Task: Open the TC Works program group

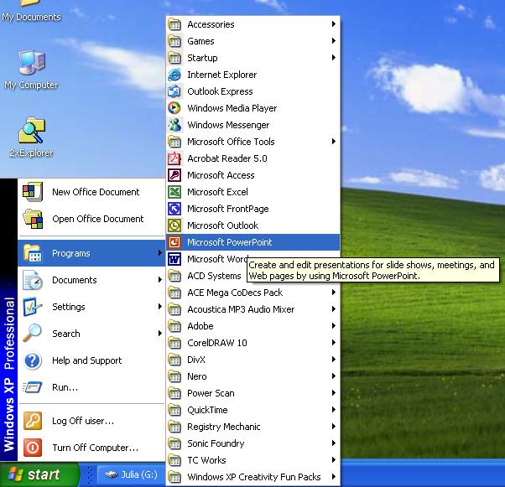Action: 252,460
